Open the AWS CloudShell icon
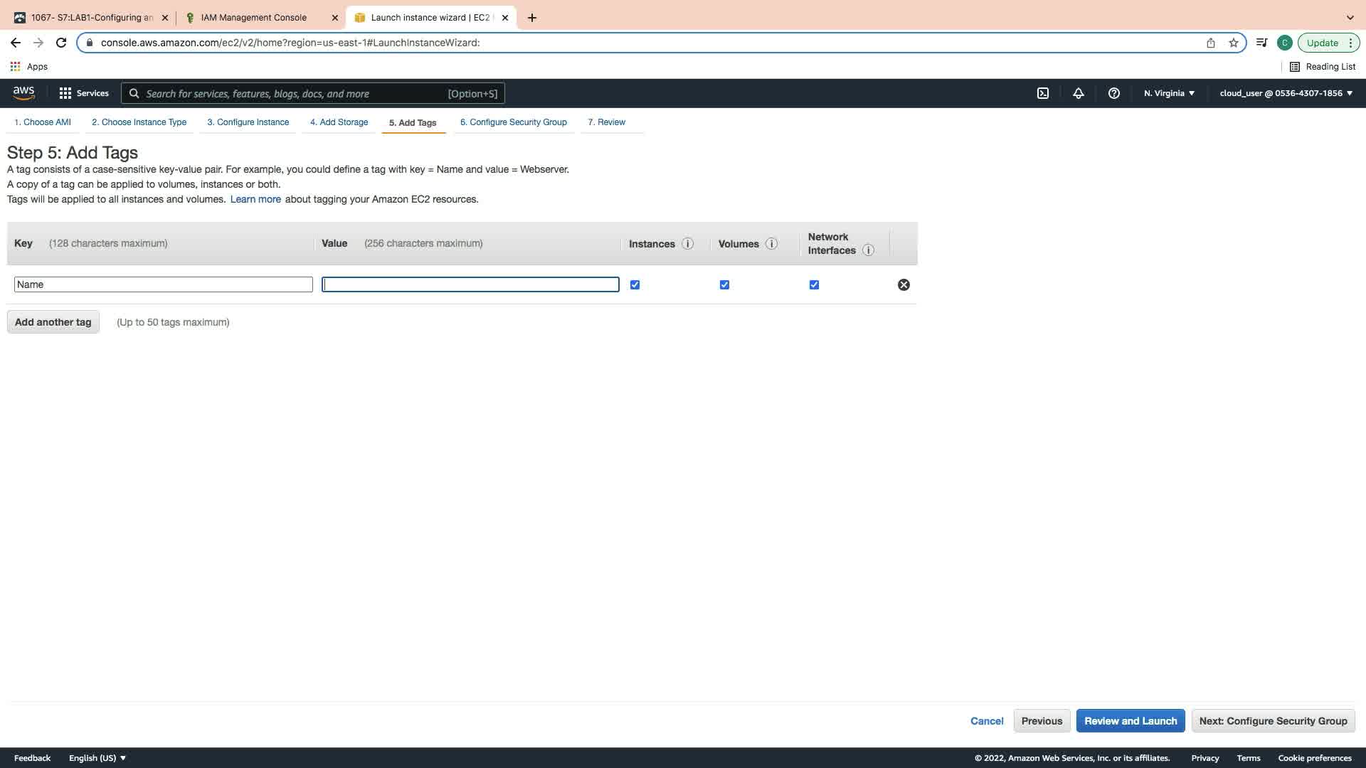The image size is (1366, 768). [1043, 93]
